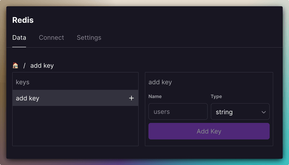Click the keys filter field

(x=75, y=82)
